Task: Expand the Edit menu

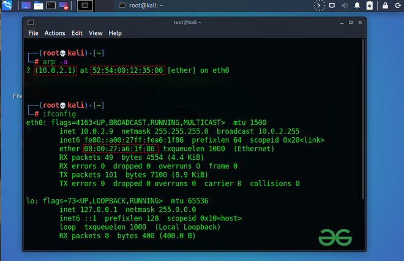Action: click(77, 33)
